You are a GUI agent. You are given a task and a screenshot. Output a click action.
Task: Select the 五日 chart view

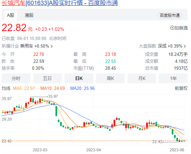tap(48, 78)
